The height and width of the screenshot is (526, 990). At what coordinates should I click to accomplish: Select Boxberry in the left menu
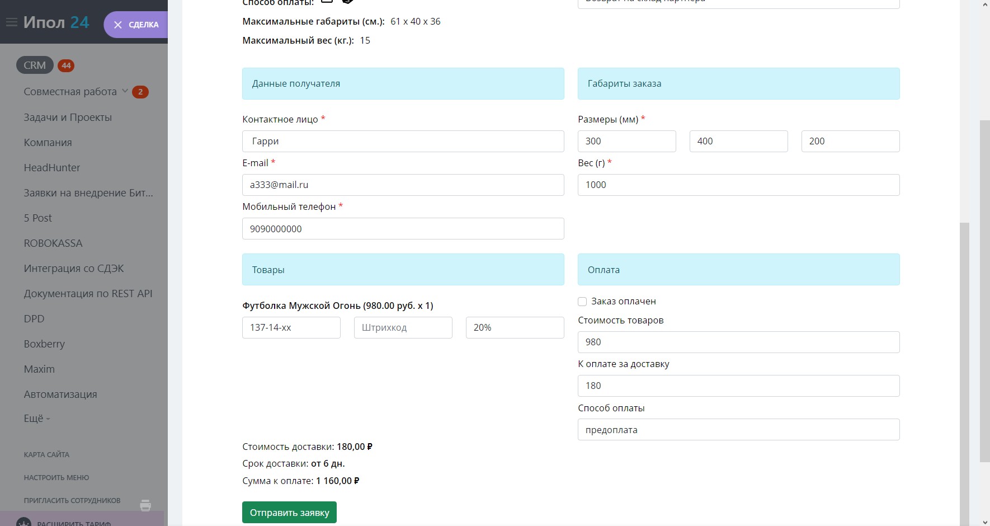pyautogui.click(x=44, y=344)
